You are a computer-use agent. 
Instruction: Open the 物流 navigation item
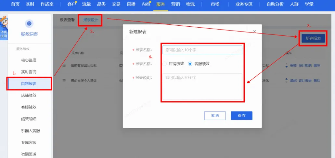pyautogui.click(x=190, y=4)
